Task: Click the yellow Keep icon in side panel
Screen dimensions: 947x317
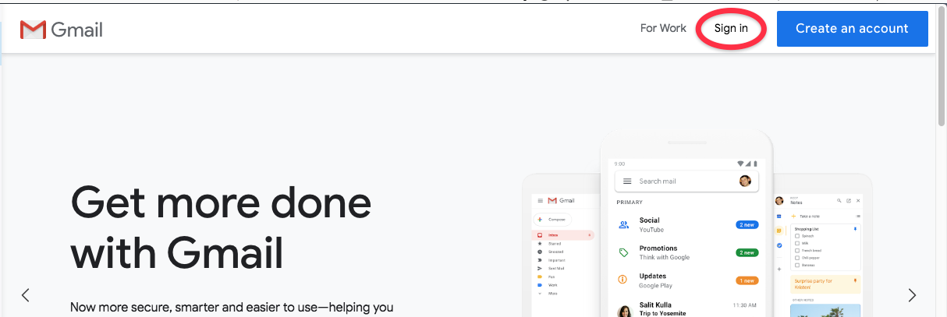Action: tap(779, 231)
